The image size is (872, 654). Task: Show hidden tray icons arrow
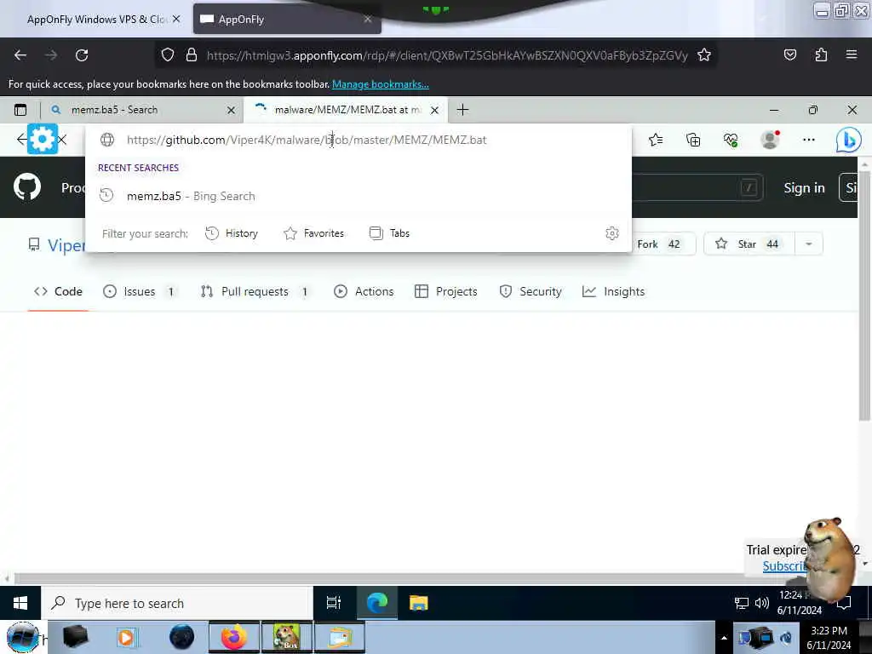point(724,638)
